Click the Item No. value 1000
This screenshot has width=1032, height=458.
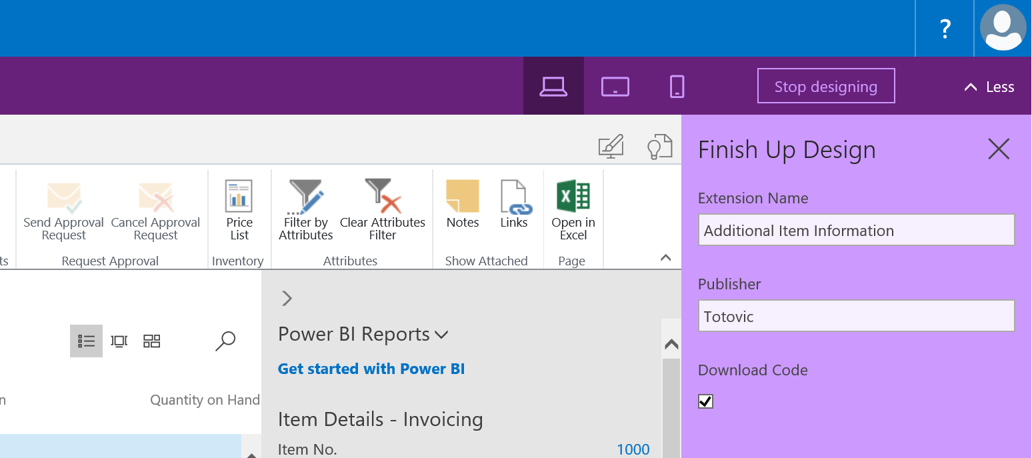(633, 449)
